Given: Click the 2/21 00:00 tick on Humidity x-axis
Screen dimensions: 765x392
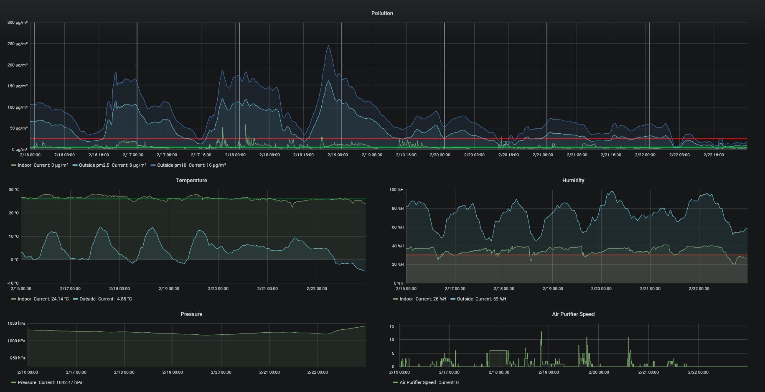Looking at the screenshot, I should [x=650, y=289].
